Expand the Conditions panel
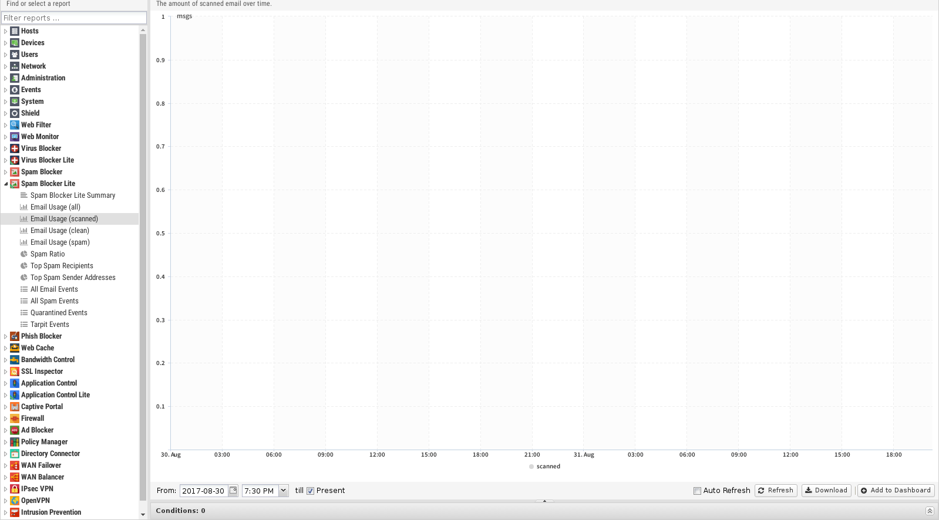 click(x=930, y=511)
